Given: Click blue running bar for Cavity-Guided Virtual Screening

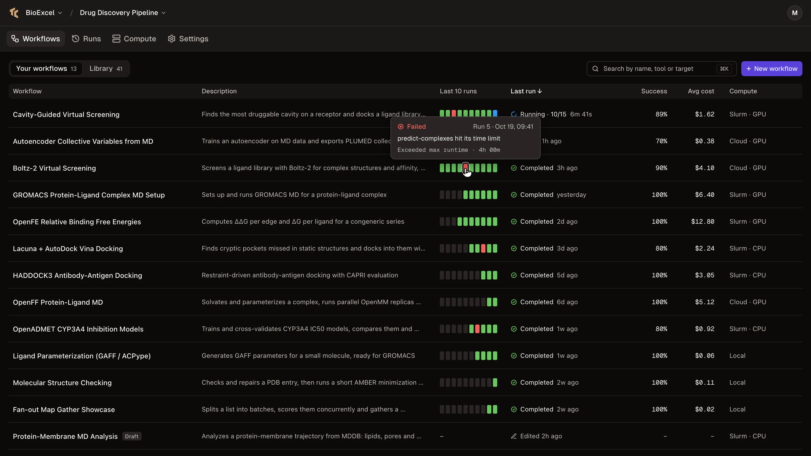Looking at the screenshot, I should point(495,113).
